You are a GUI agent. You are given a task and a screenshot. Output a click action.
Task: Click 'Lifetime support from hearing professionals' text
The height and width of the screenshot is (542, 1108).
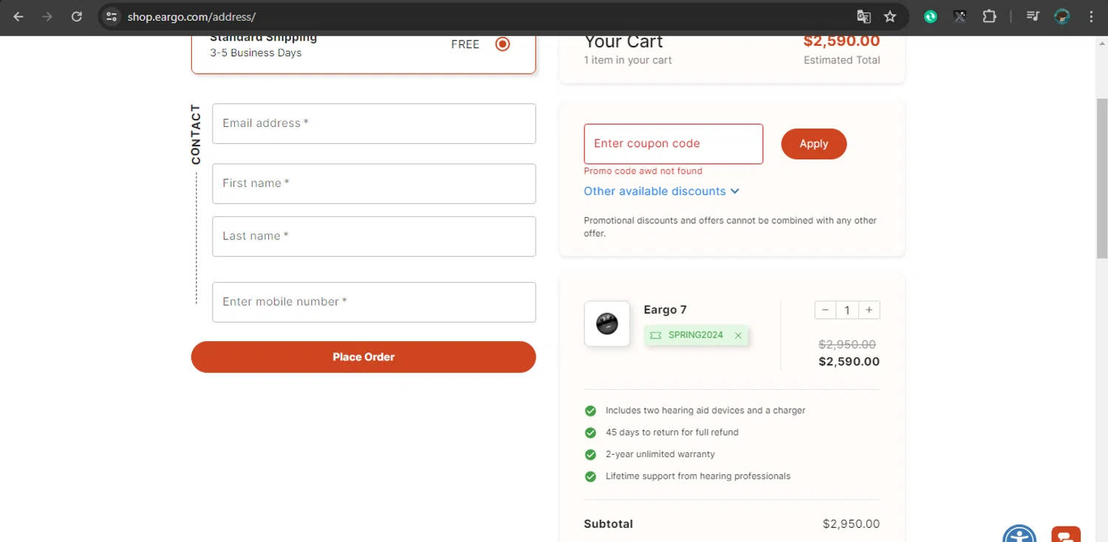[x=697, y=476]
